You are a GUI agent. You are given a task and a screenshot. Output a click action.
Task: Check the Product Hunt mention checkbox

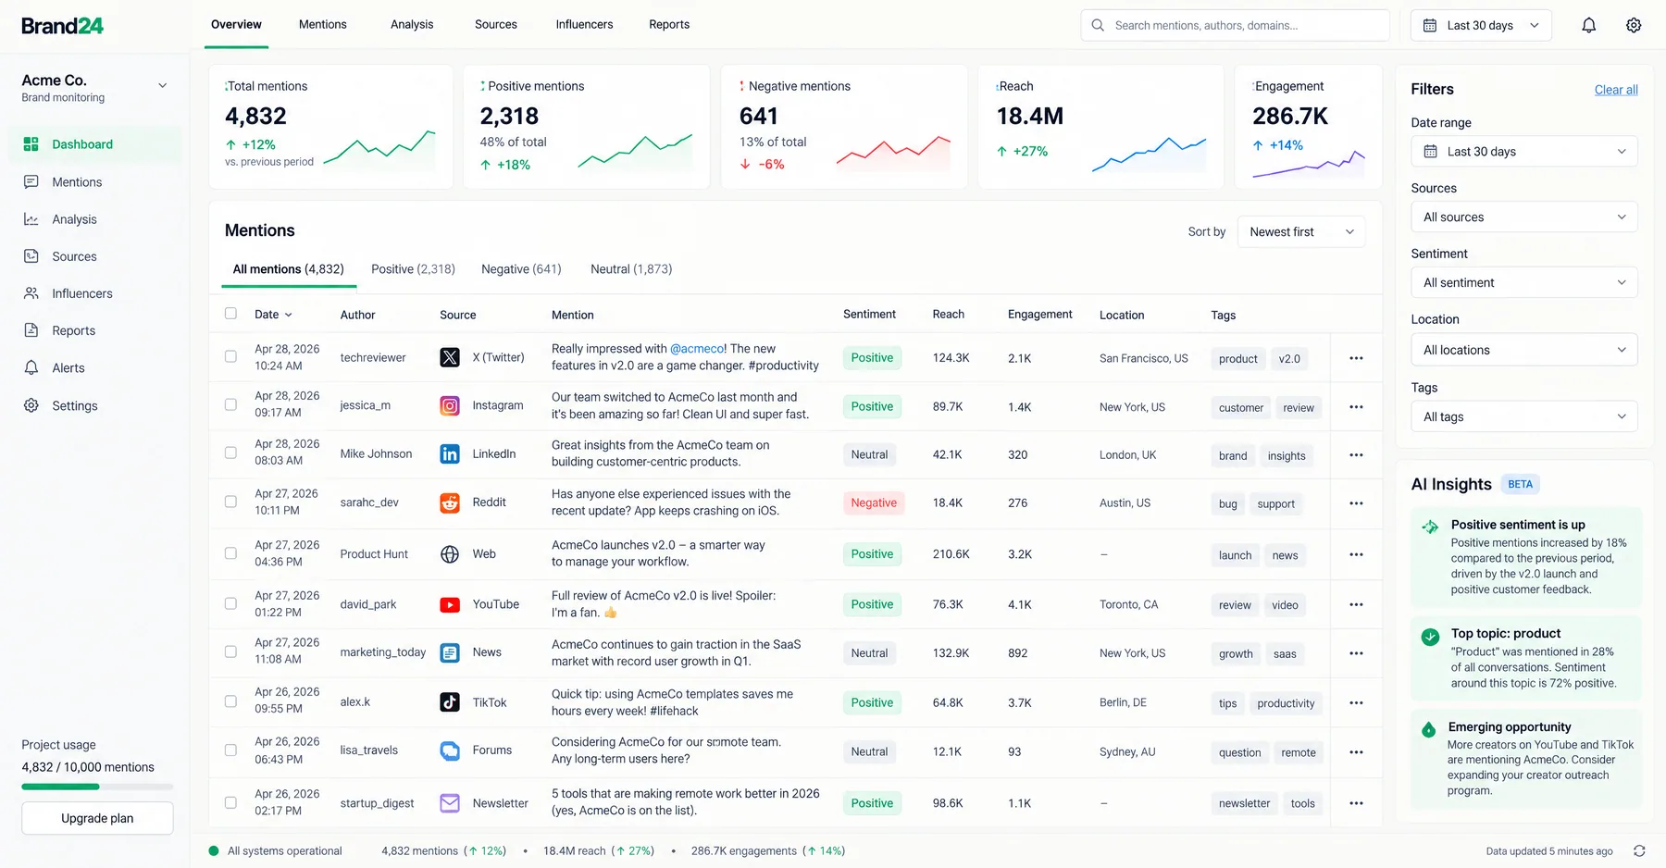pyautogui.click(x=230, y=553)
